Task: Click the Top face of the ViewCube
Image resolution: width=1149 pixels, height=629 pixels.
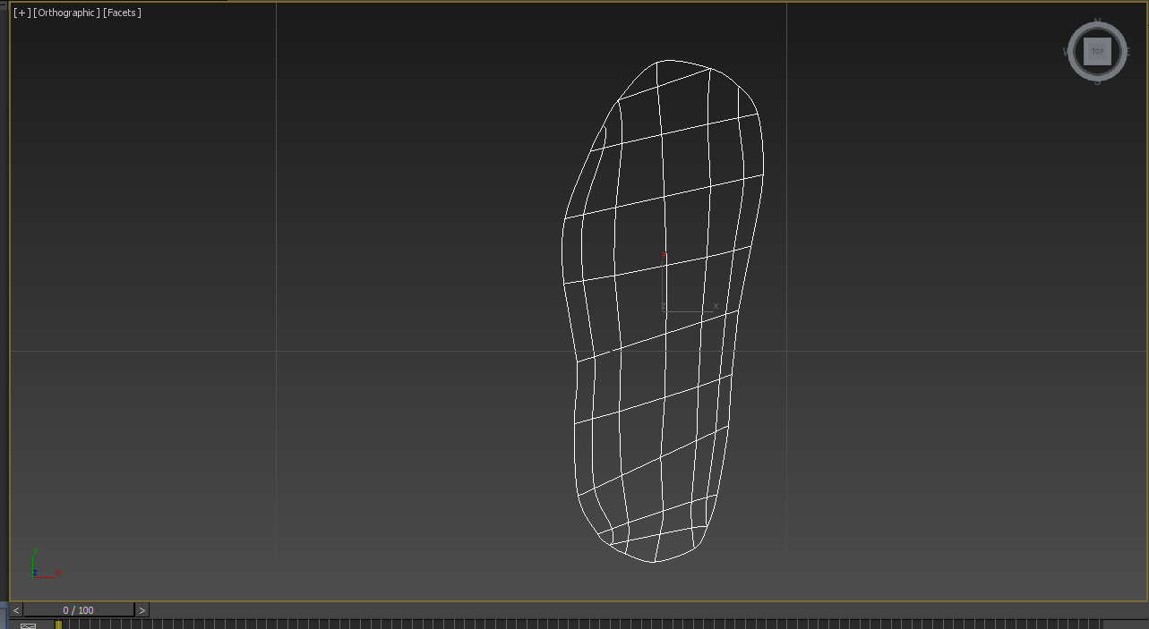Action: point(1098,51)
